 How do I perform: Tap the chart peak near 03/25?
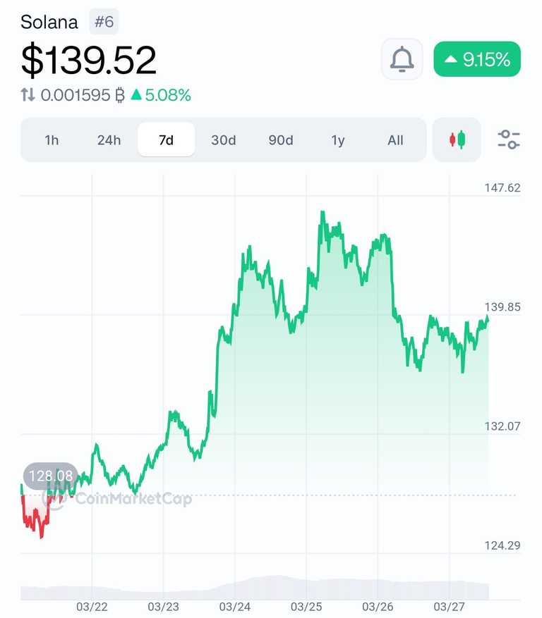[x=323, y=213]
